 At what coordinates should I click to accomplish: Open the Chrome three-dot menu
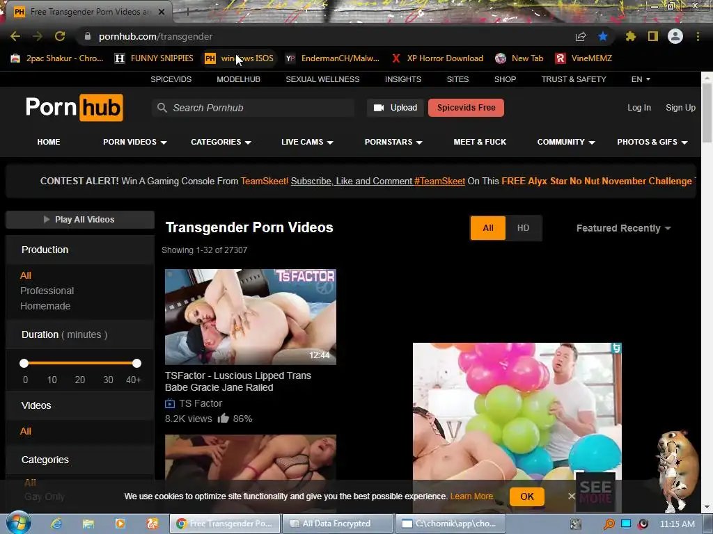click(x=698, y=36)
